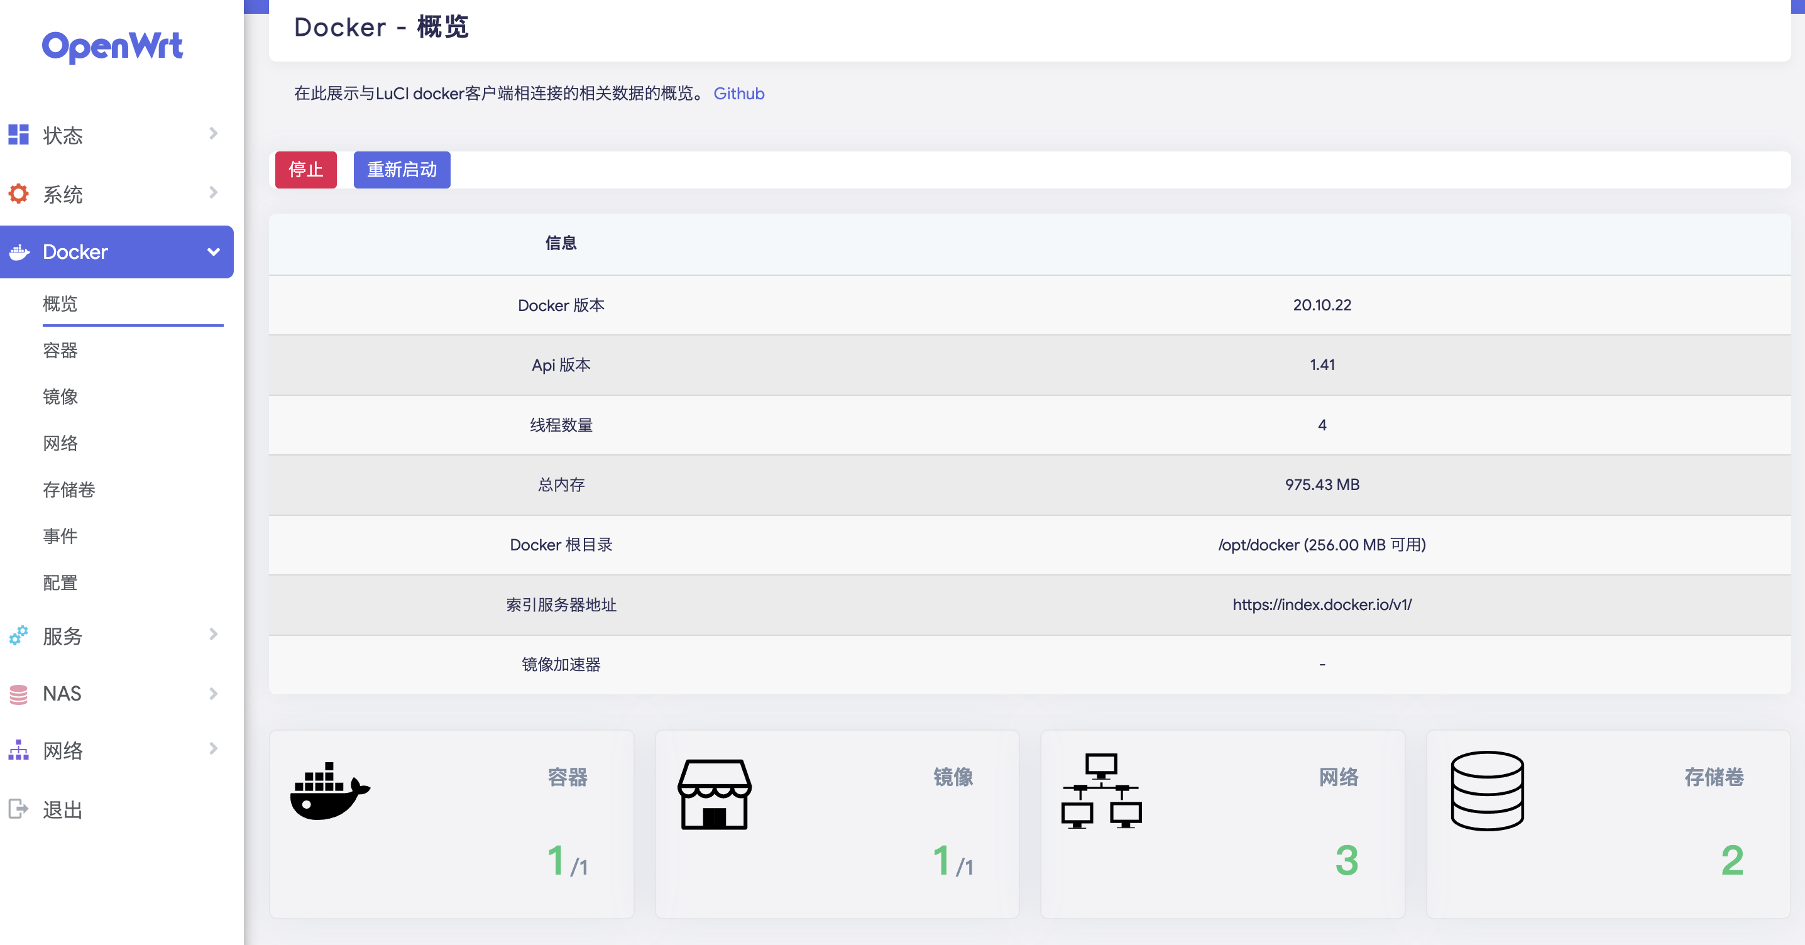Click the NAS disk stack icon
The height and width of the screenshot is (945, 1805).
[18, 694]
